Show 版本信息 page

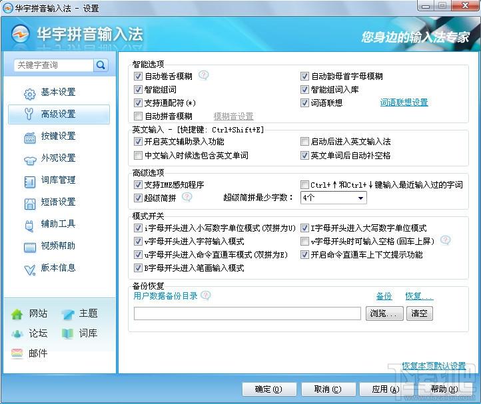59,268
